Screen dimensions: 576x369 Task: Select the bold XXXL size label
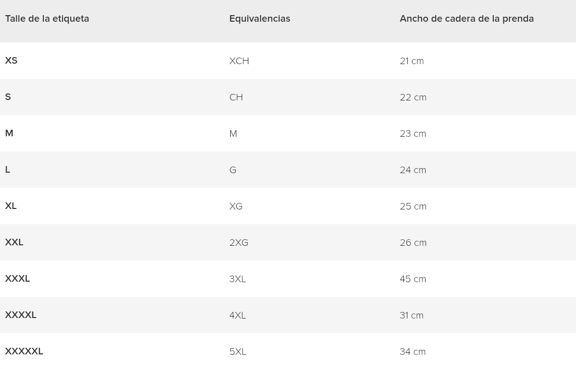[17, 279]
